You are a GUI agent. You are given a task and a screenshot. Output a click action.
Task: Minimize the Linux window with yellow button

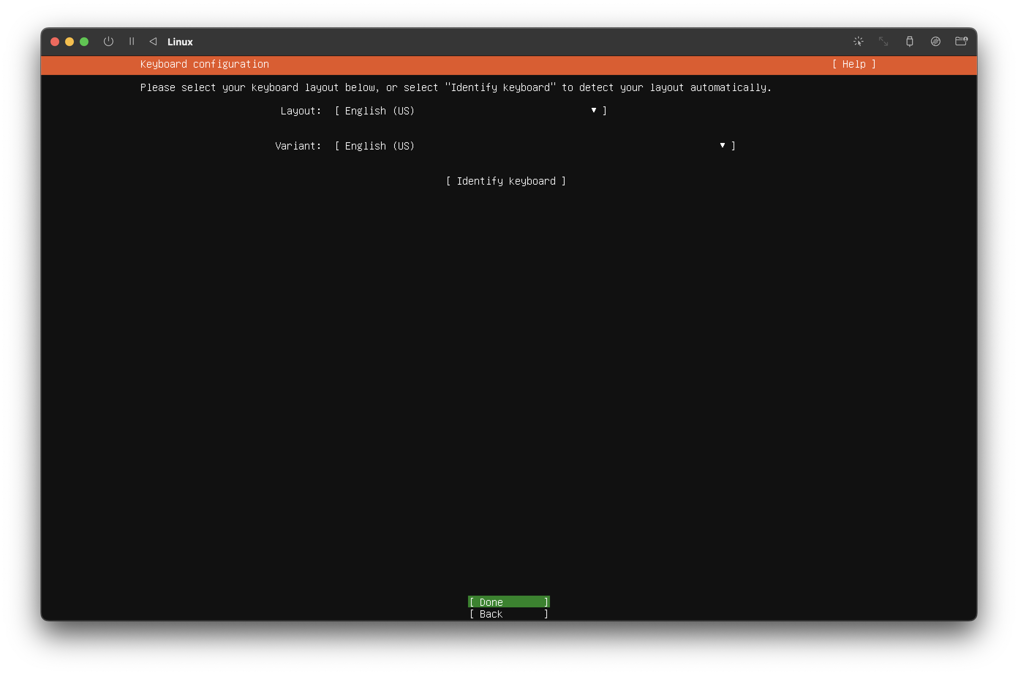[69, 42]
